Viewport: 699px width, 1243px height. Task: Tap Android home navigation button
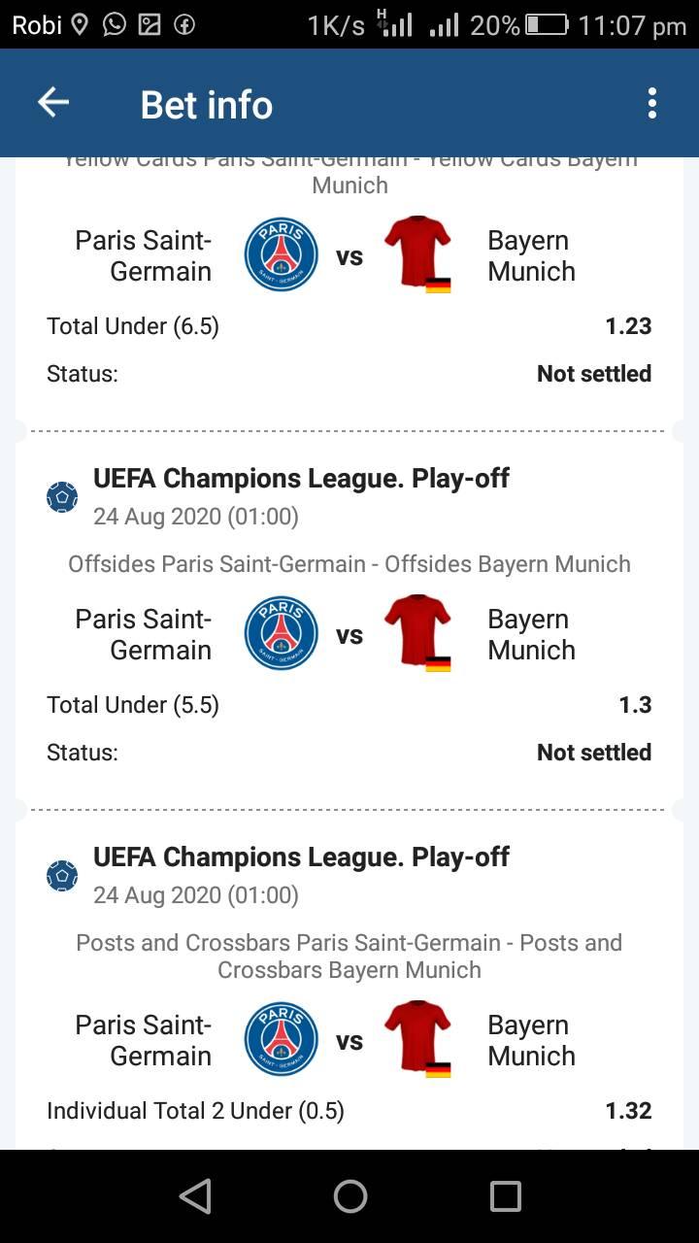pyautogui.click(x=349, y=1196)
